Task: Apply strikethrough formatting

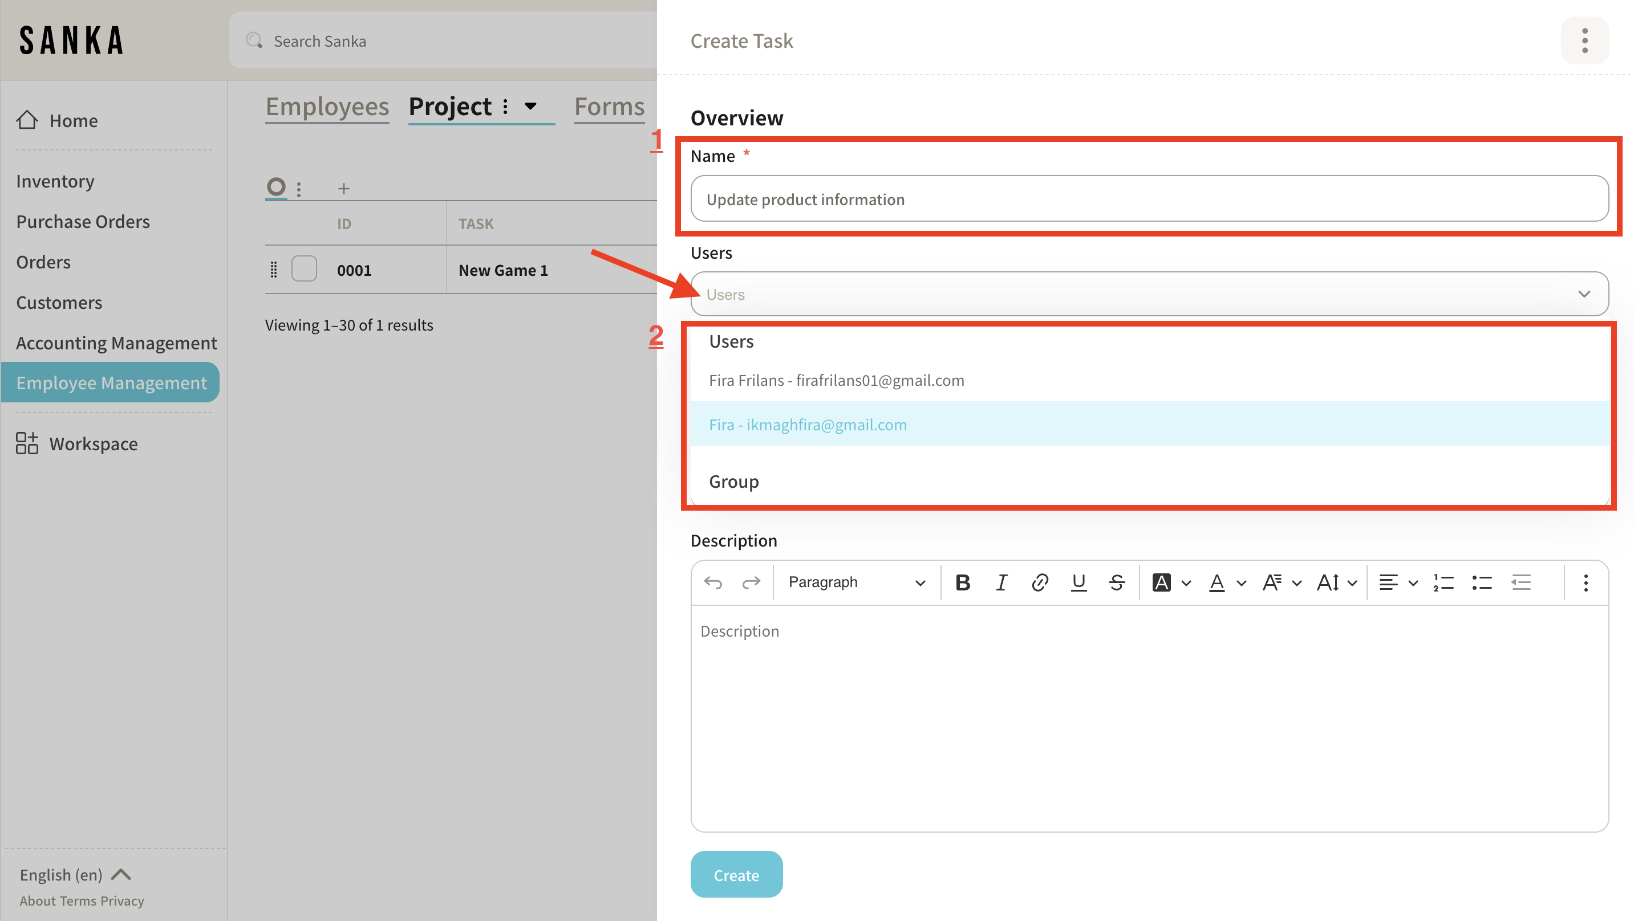Action: pos(1117,582)
